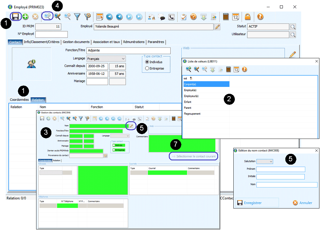Viewport: 320px width, 230px height.
Task: Switch to the Coordonnées sub-tab
Action: 19,100
